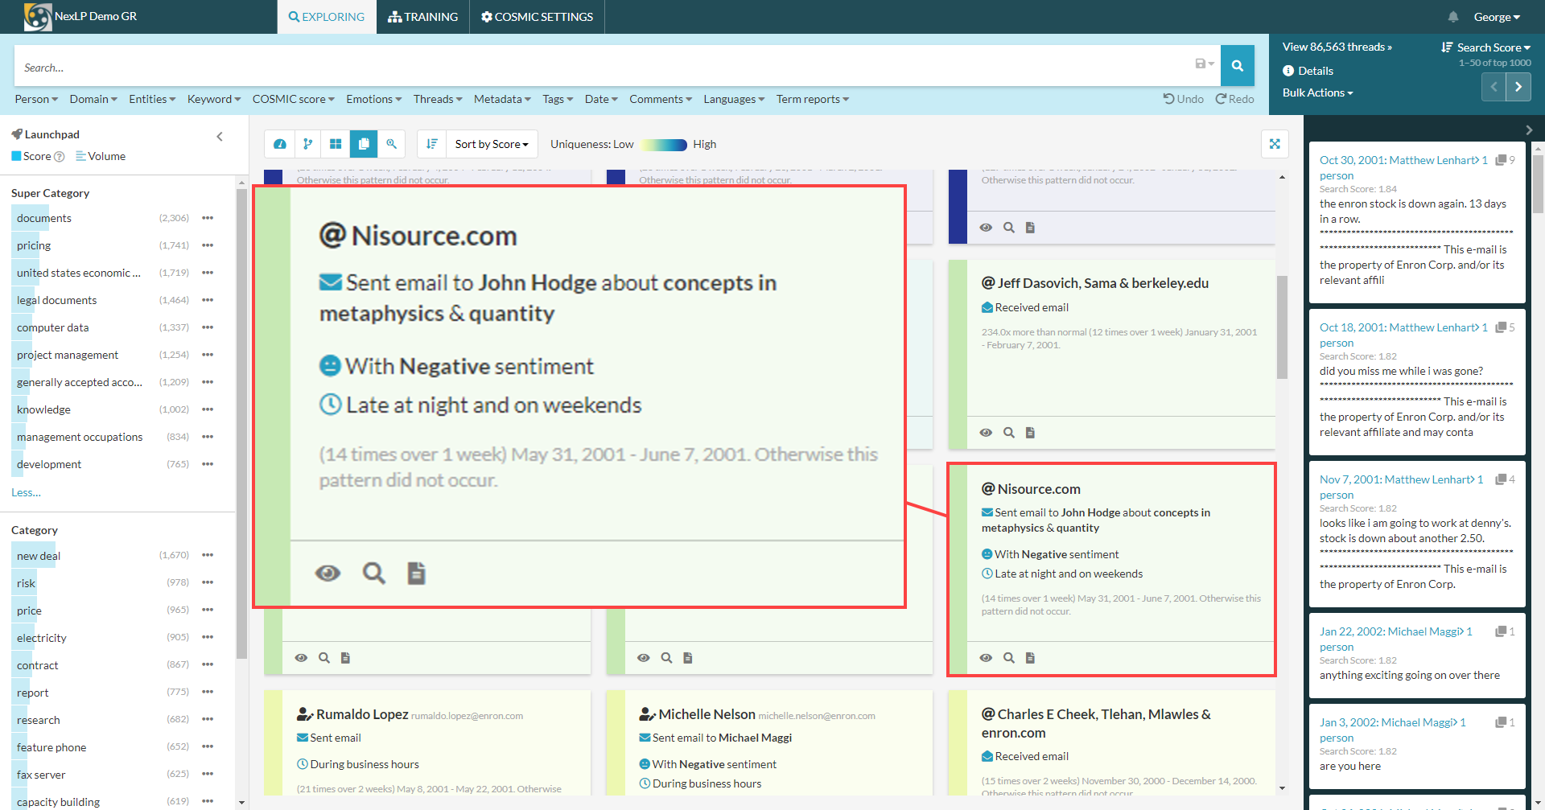Go to next page of threads
Screen dimensions: 1545x810
pos(1518,87)
